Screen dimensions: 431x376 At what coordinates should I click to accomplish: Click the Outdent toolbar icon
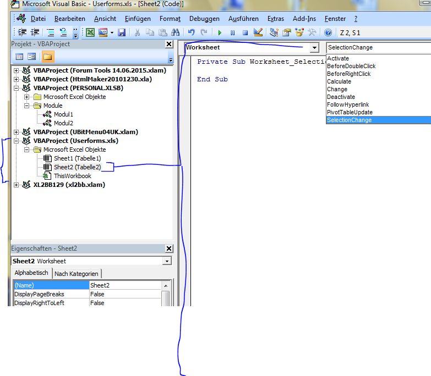[x=35, y=32]
